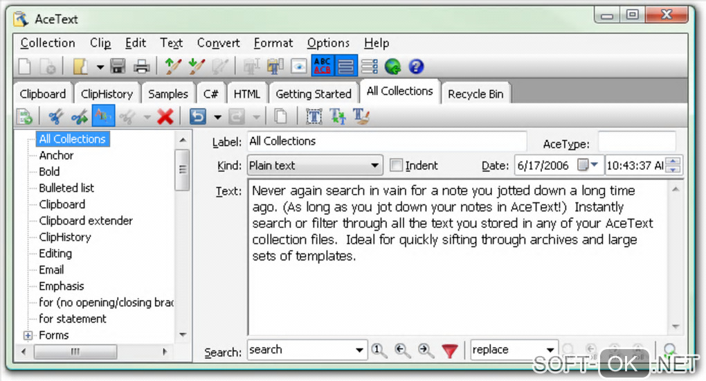Click the find previous magnifier icon
Screen dimensions: 706x381
pyautogui.click(x=402, y=350)
